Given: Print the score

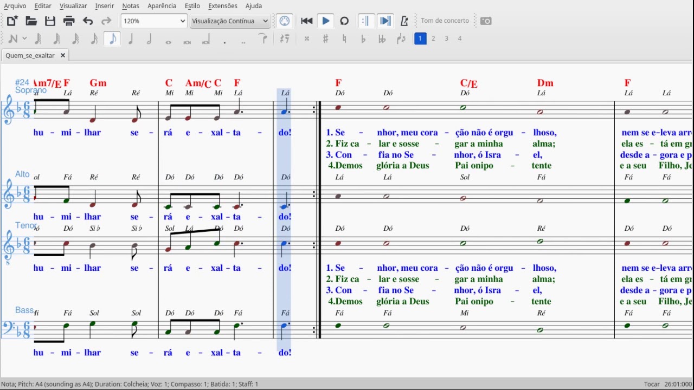Looking at the screenshot, I should point(69,21).
